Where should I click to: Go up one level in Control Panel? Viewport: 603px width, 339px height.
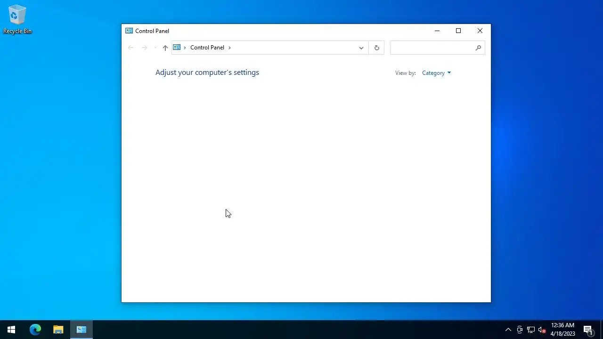165,48
